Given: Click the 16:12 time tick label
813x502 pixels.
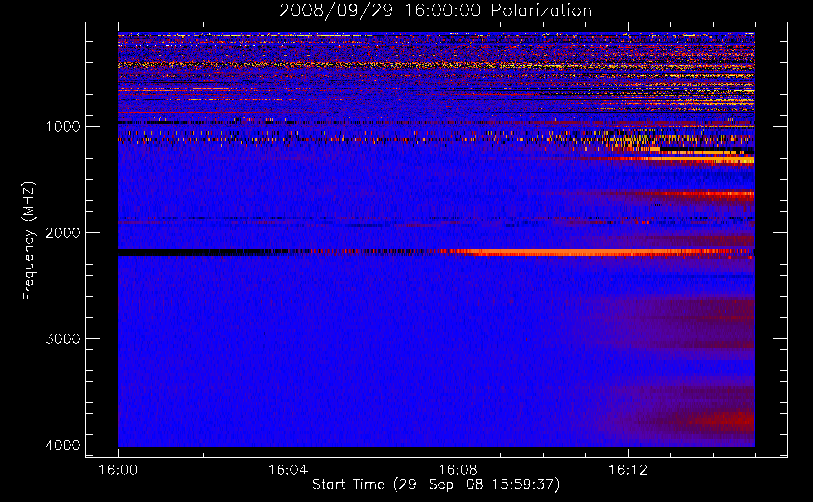Looking at the screenshot, I should (x=628, y=470).
